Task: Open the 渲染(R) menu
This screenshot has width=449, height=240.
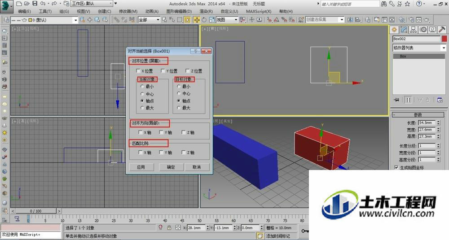Action: pyautogui.click(x=206, y=12)
